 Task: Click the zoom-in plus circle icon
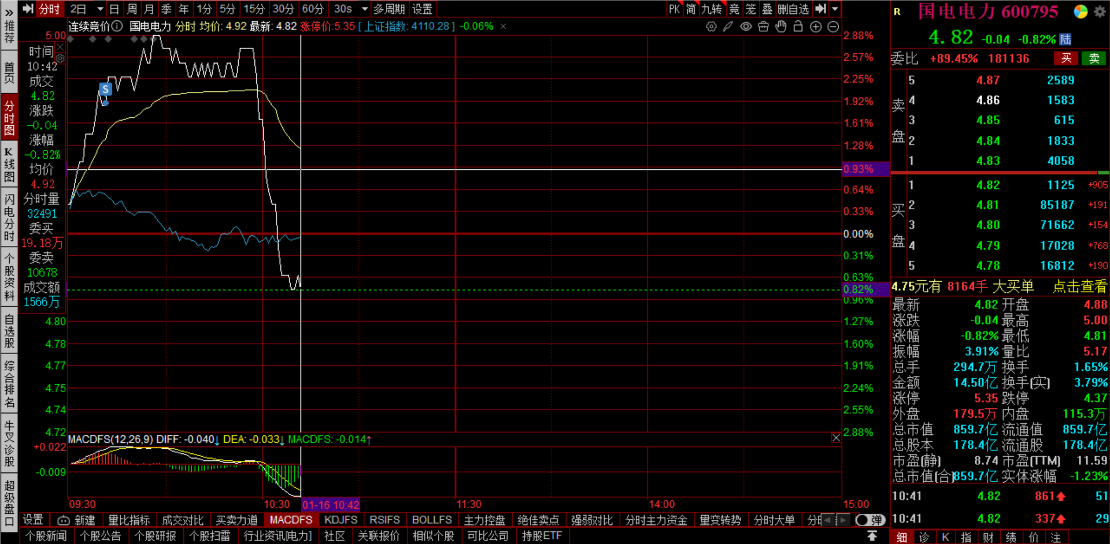[816, 27]
